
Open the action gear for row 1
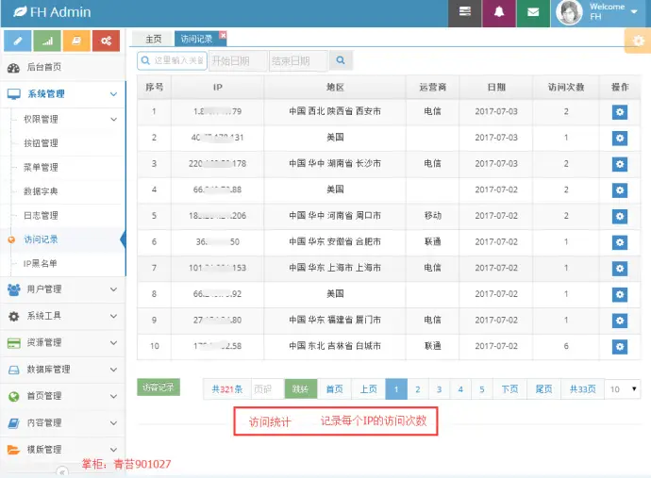click(620, 112)
